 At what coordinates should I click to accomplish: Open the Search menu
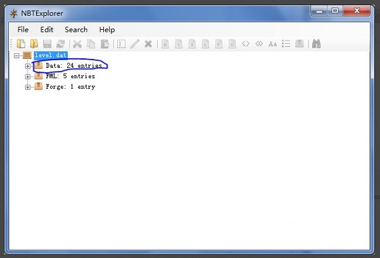pos(76,29)
